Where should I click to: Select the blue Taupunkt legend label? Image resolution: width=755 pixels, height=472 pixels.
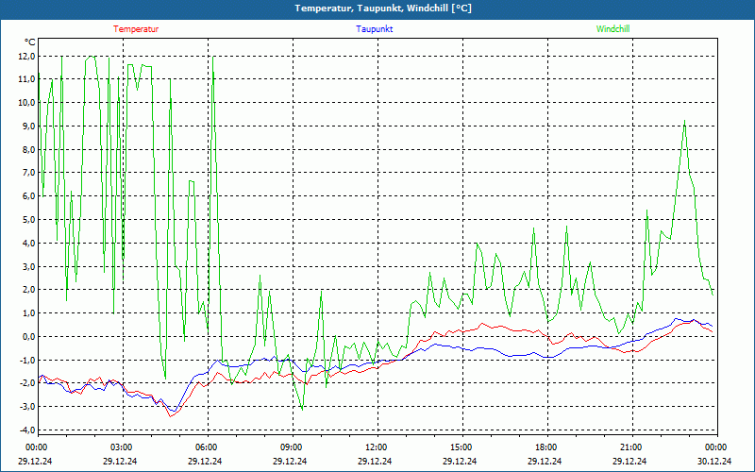coord(375,29)
